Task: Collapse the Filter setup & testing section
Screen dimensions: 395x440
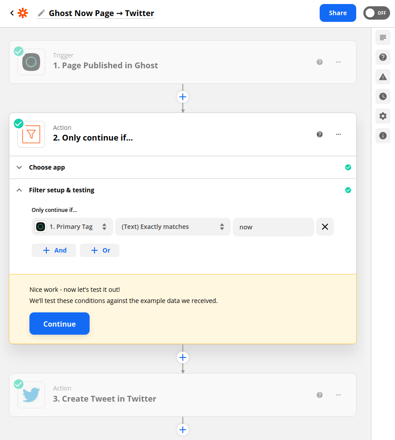Action: coord(183,190)
